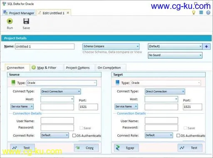Expand the Target Connect Type dropdown

click(x=165, y=91)
